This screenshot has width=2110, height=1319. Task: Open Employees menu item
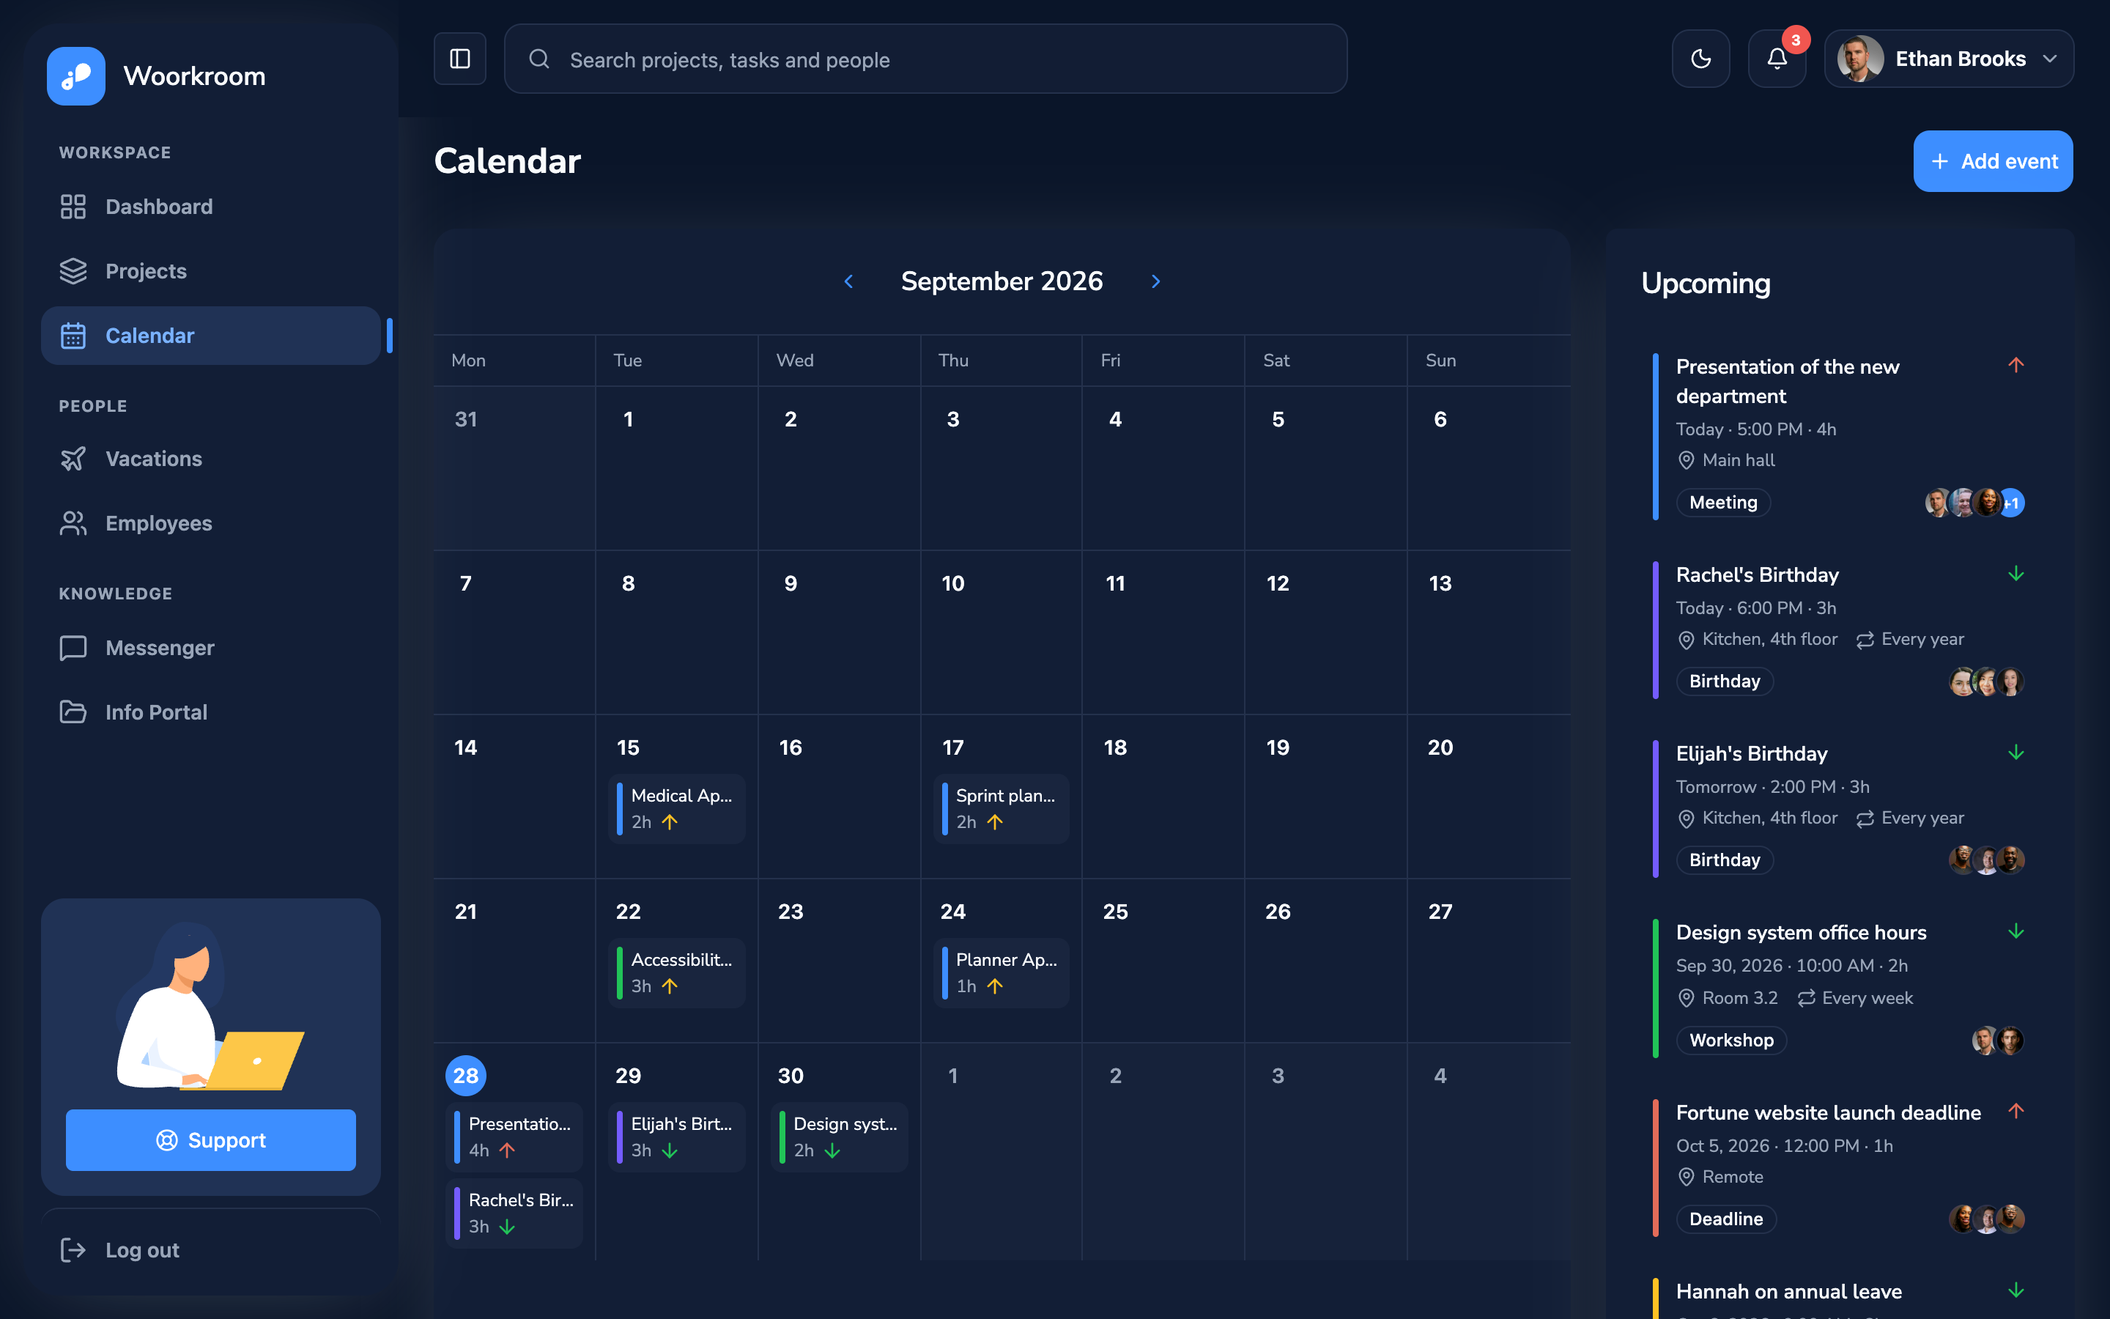click(211, 523)
